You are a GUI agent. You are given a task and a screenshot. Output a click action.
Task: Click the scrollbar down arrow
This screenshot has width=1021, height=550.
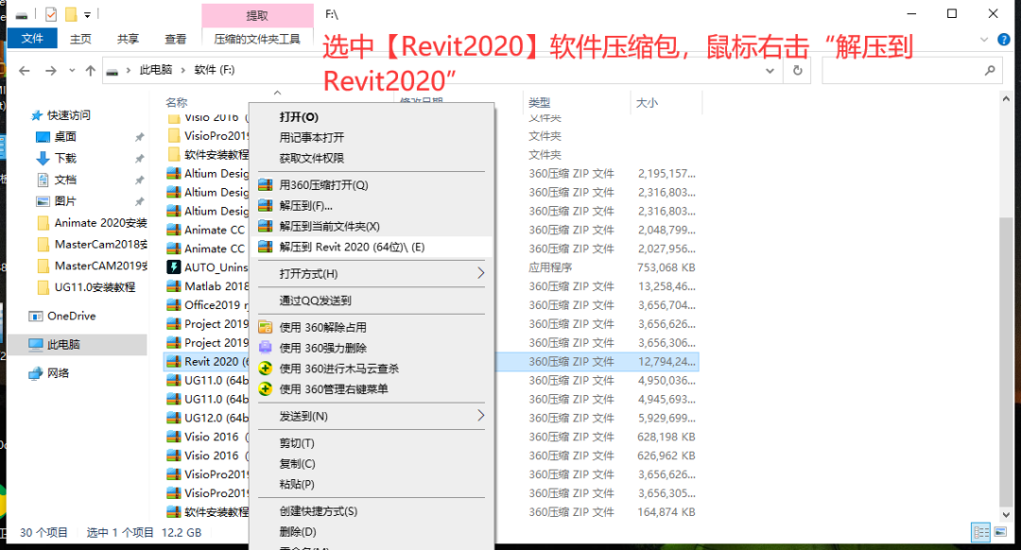1004,515
